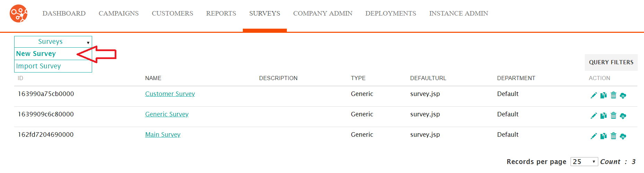
Task: Delete the Generic Survey via trash icon
Action: click(613, 116)
